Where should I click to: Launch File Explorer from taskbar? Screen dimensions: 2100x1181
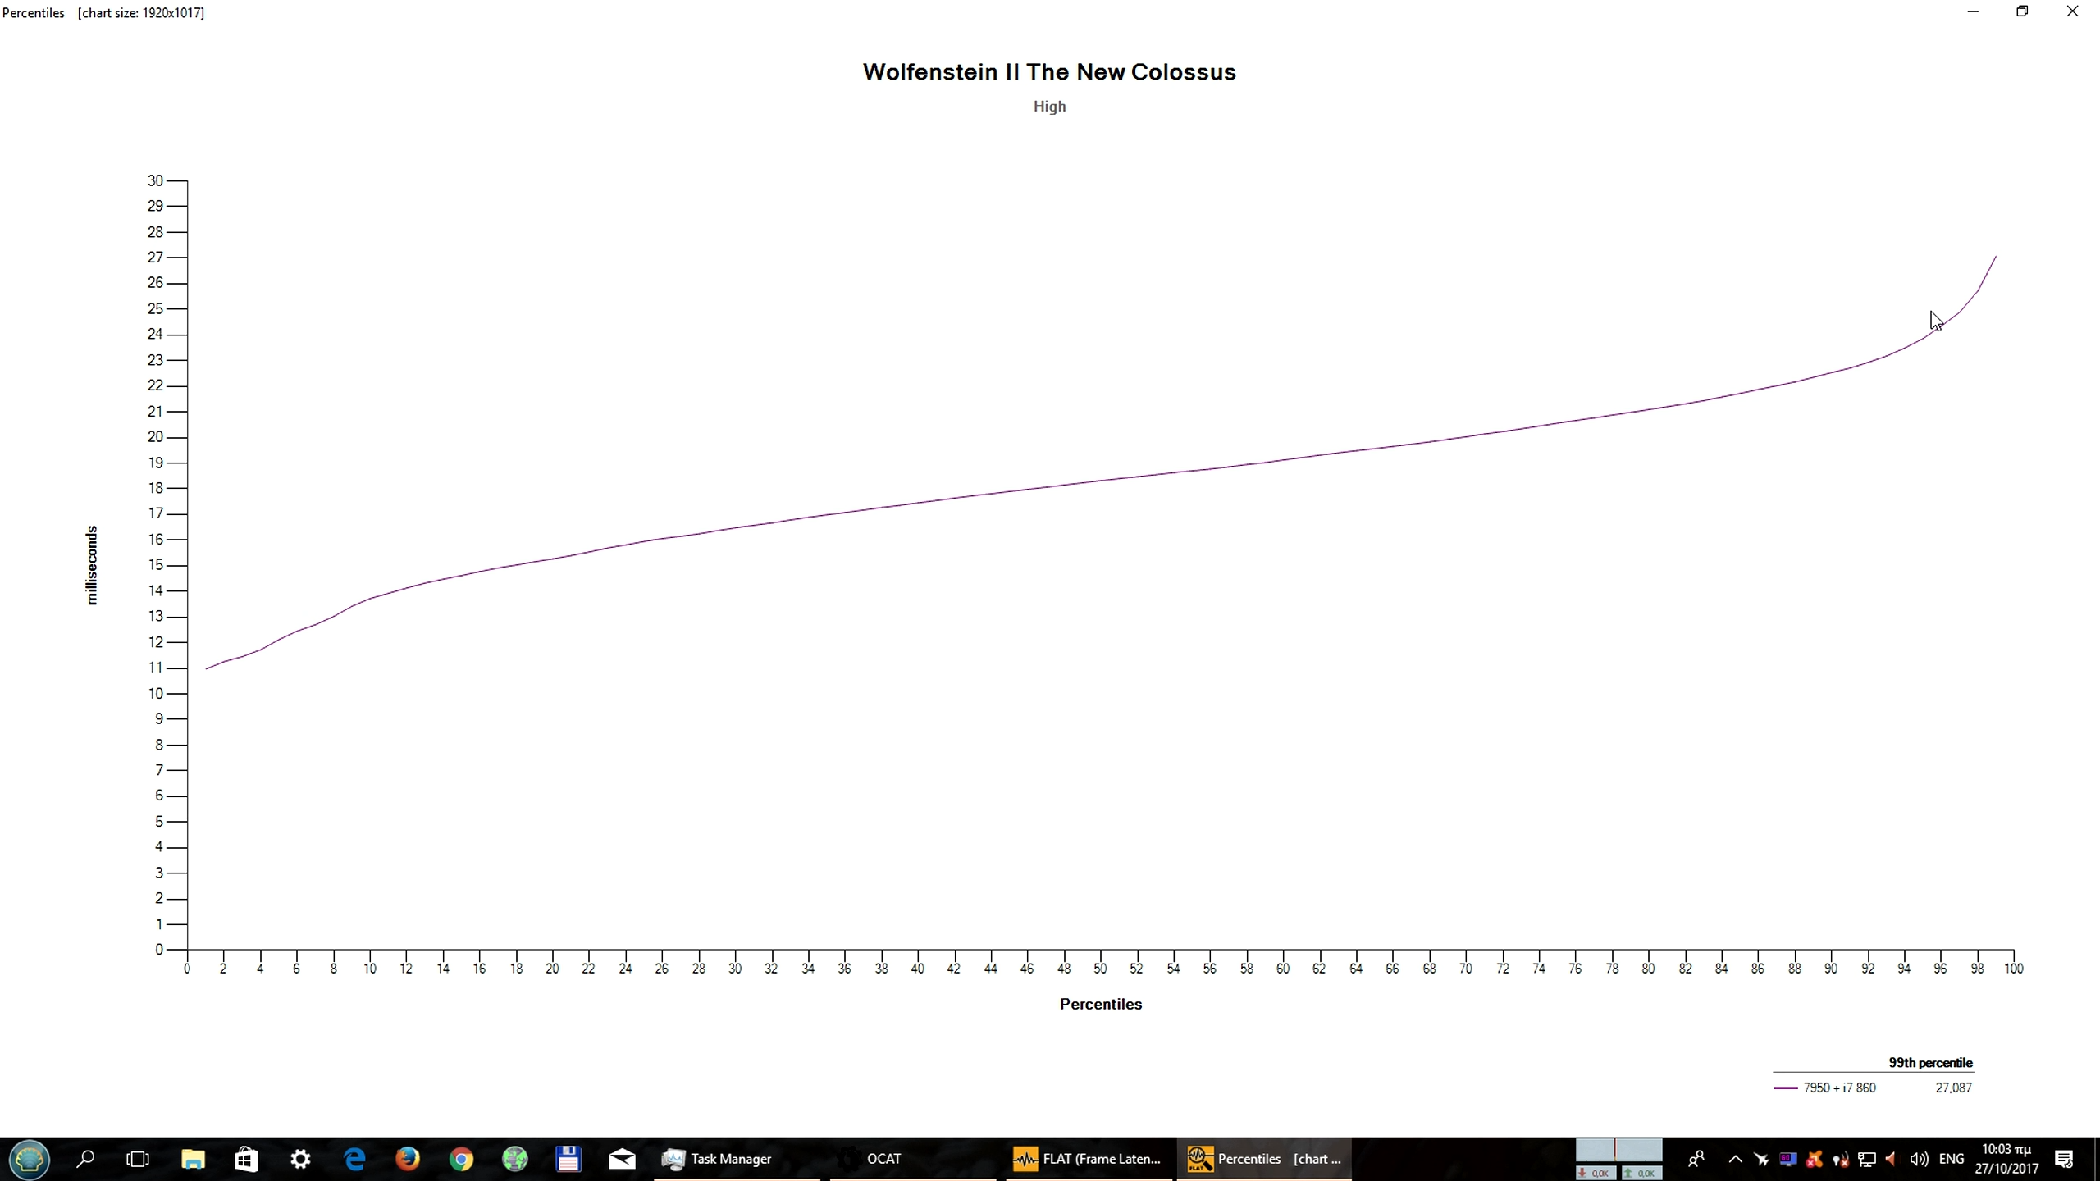tap(193, 1159)
